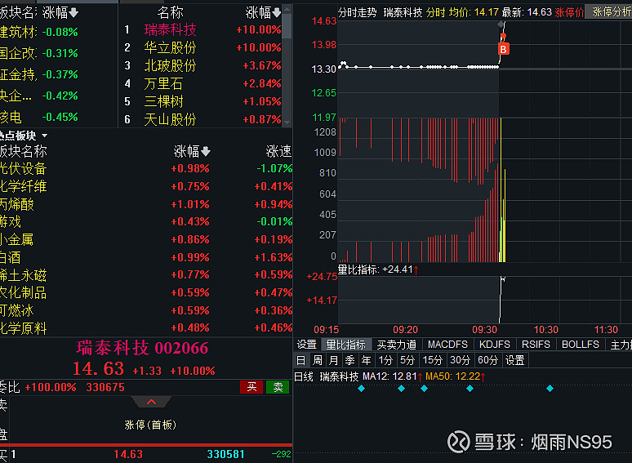Open the 农化制品 sector row
The height and width of the screenshot is (463, 632).
point(146,293)
